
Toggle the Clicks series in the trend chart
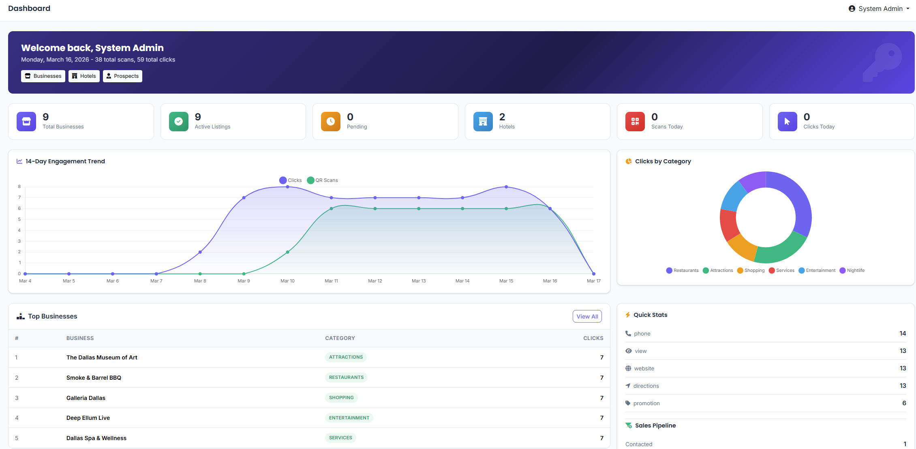290,180
